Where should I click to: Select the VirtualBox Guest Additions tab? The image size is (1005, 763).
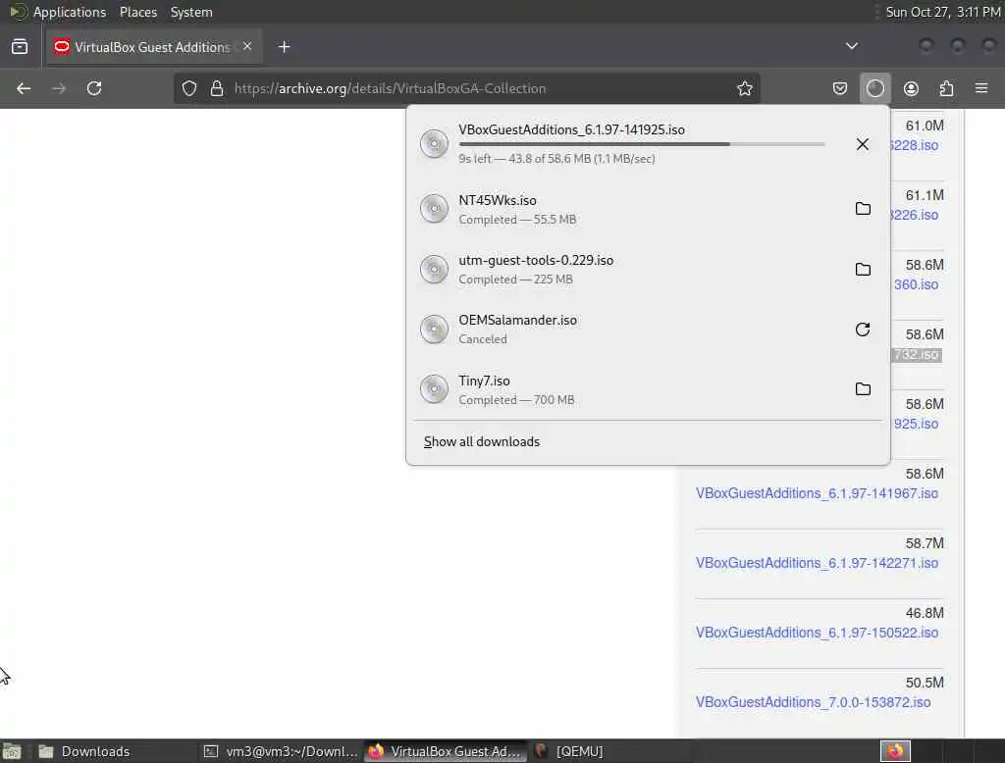click(154, 47)
